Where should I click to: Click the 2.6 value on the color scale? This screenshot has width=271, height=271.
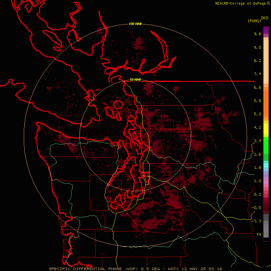pyautogui.click(x=257, y=154)
